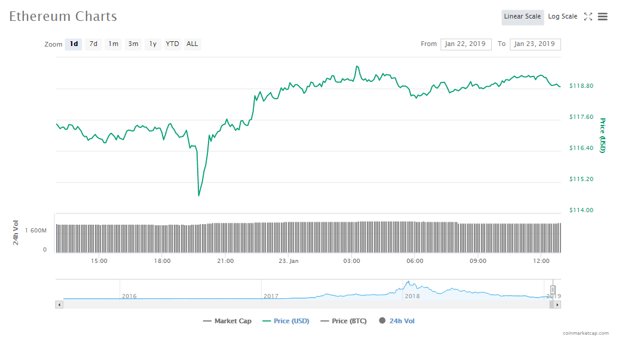This screenshot has height=343, width=622.
Task: Click the left scrollbar arrow in navigator
Action: (x=59, y=305)
